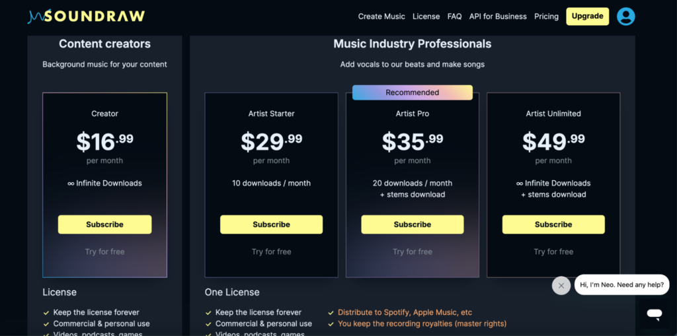Open the Create Music menu item
The image size is (677, 336).
[x=381, y=17]
